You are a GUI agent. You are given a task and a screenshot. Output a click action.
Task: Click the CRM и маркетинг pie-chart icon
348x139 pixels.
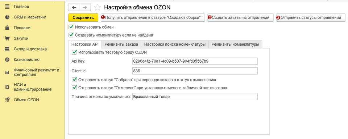(7, 17)
